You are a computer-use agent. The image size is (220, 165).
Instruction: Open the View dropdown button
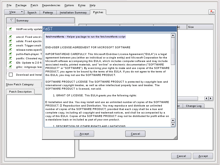coord(14,12)
